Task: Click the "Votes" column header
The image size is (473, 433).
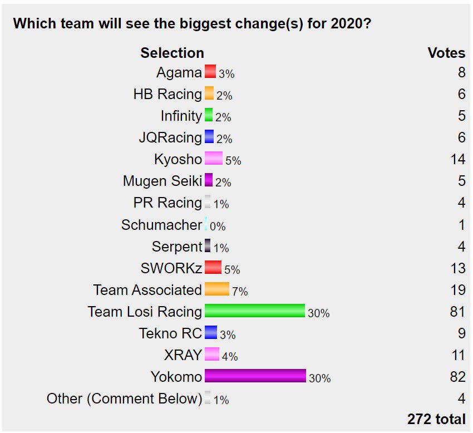Action: (x=446, y=53)
